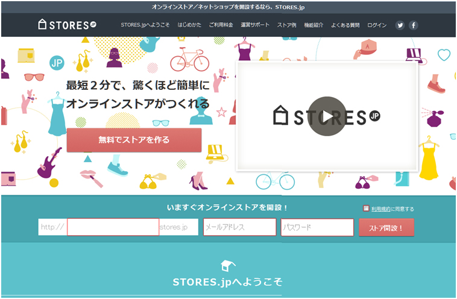Open よくある質問 menu item

point(345,25)
